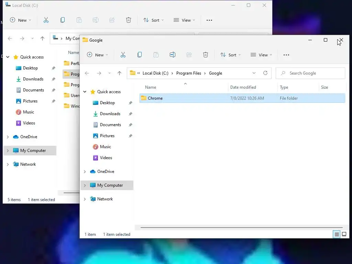
Task: Select the Chrome folder in Google window
Action: [242, 98]
